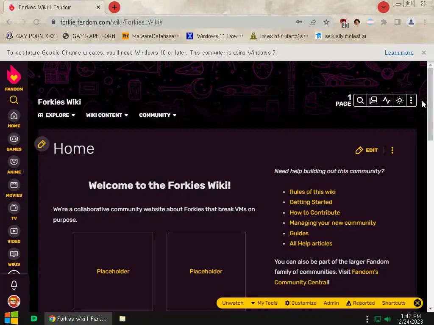Image resolution: width=434 pixels, height=325 pixels.
Task: Open notifications bell icon
Action: coord(14,285)
